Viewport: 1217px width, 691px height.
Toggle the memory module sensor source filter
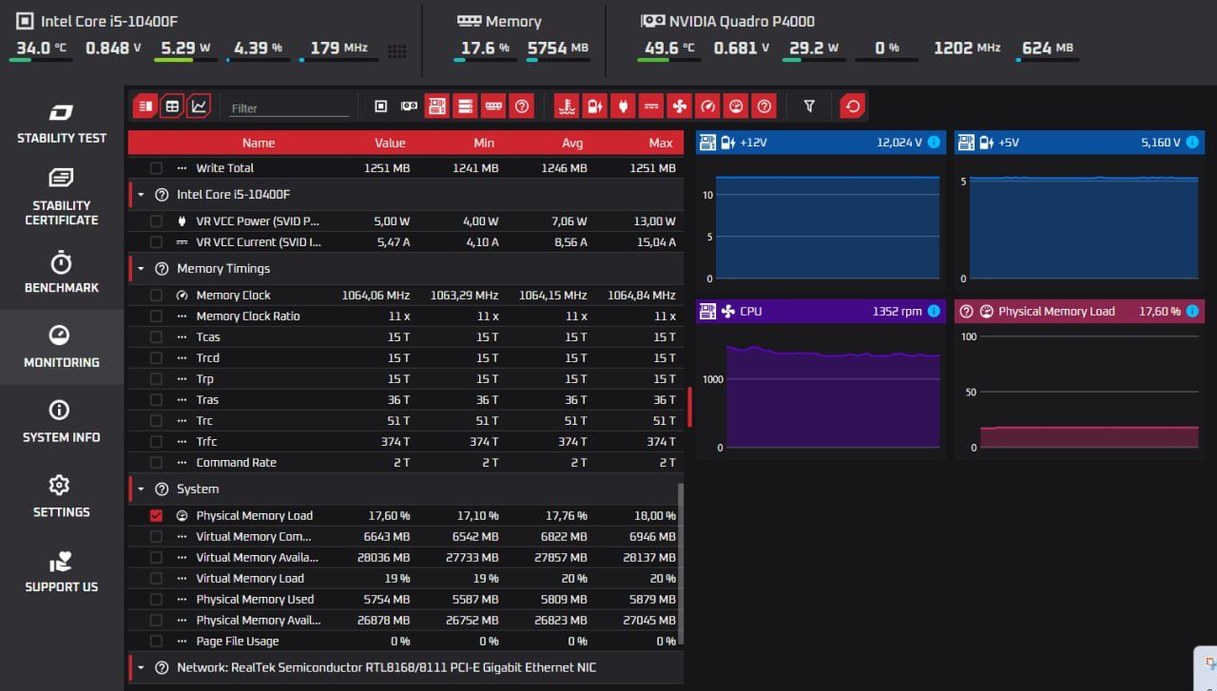pos(493,106)
